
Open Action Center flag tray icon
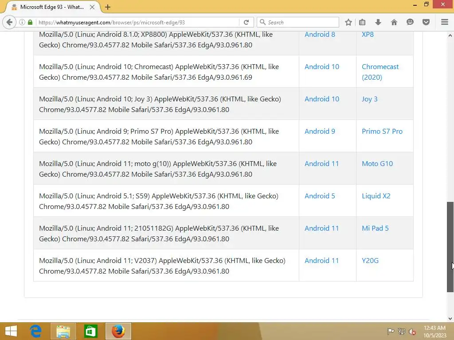click(x=391, y=332)
